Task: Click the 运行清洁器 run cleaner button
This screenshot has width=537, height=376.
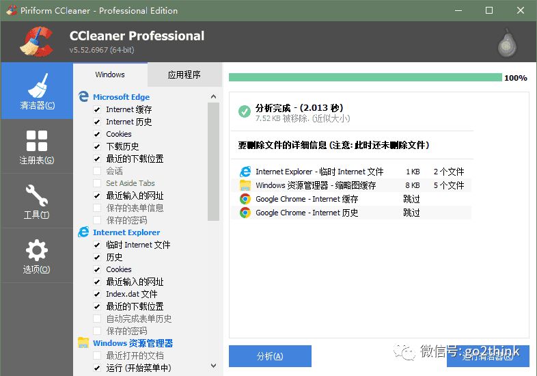Action: tap(488, 356)
